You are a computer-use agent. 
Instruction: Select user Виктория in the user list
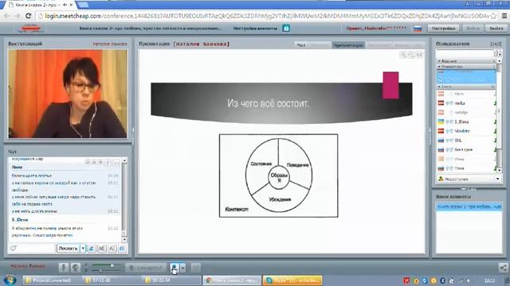coord(467,150)
